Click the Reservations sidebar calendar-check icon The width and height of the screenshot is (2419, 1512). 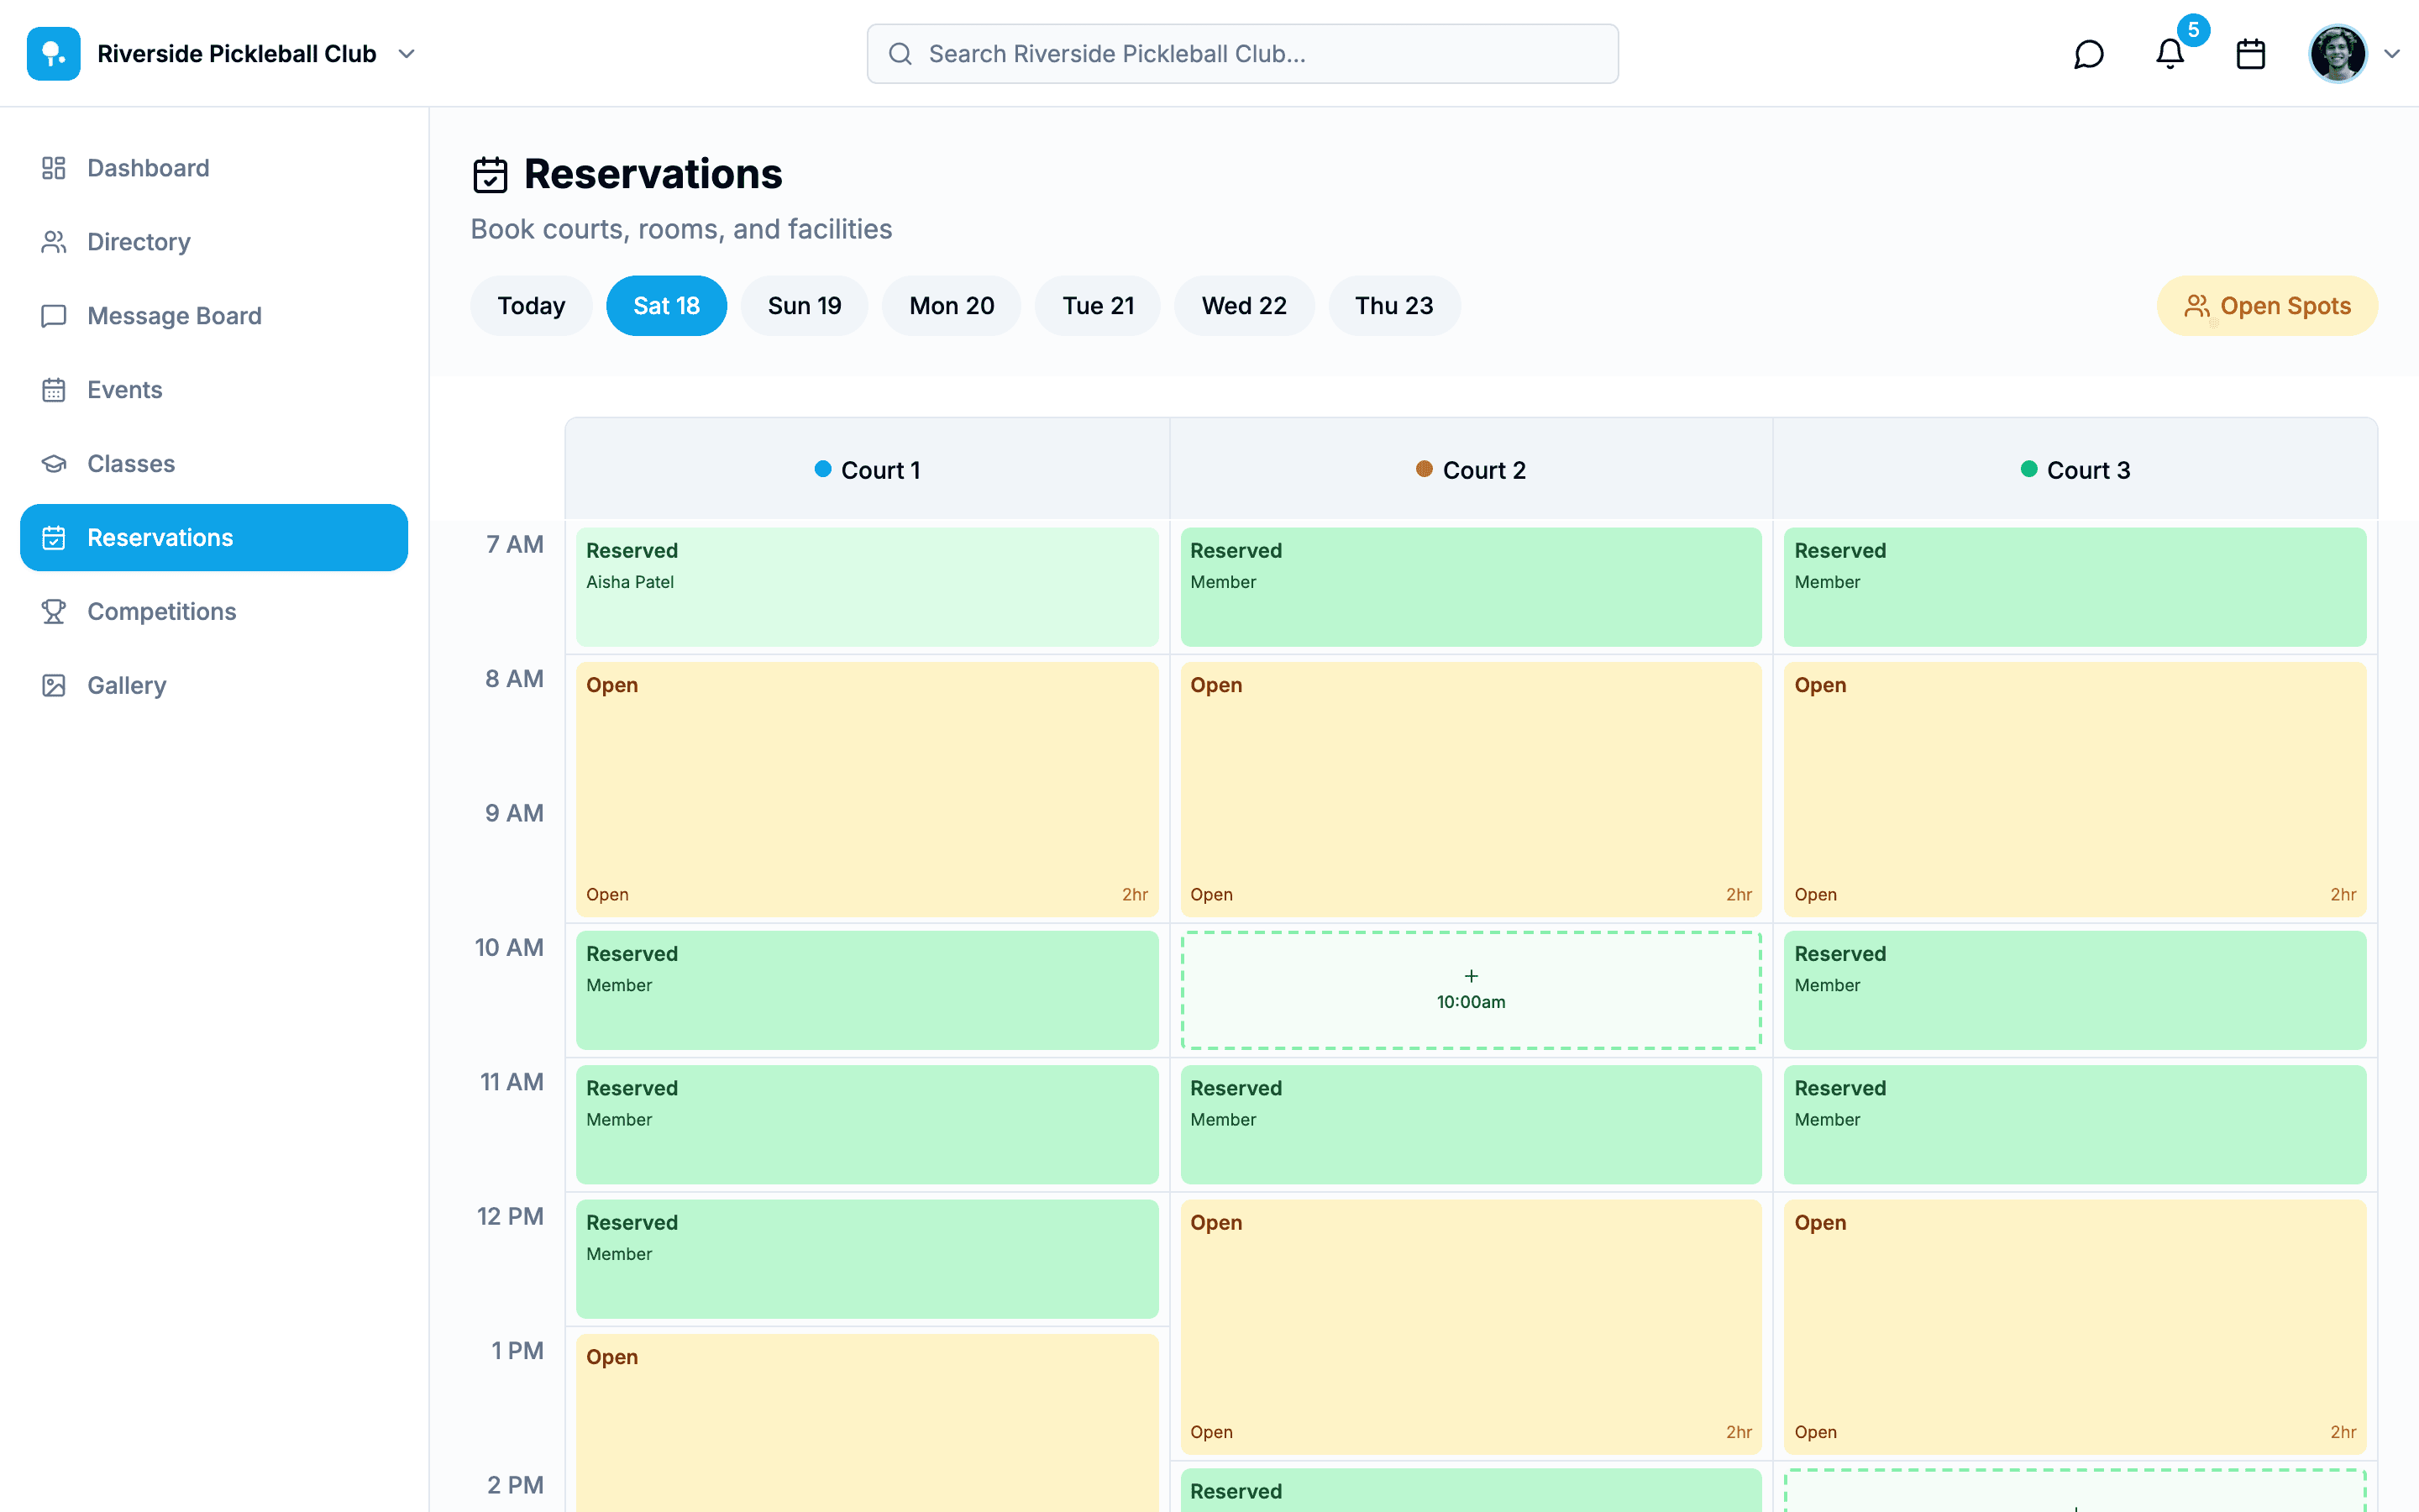tap(54, 538)
